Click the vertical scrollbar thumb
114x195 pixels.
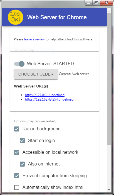click(109, 79)
